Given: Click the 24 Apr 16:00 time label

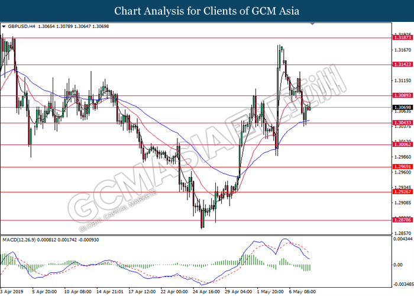Looking at the screenshot, I should click(x=206, y=292).
